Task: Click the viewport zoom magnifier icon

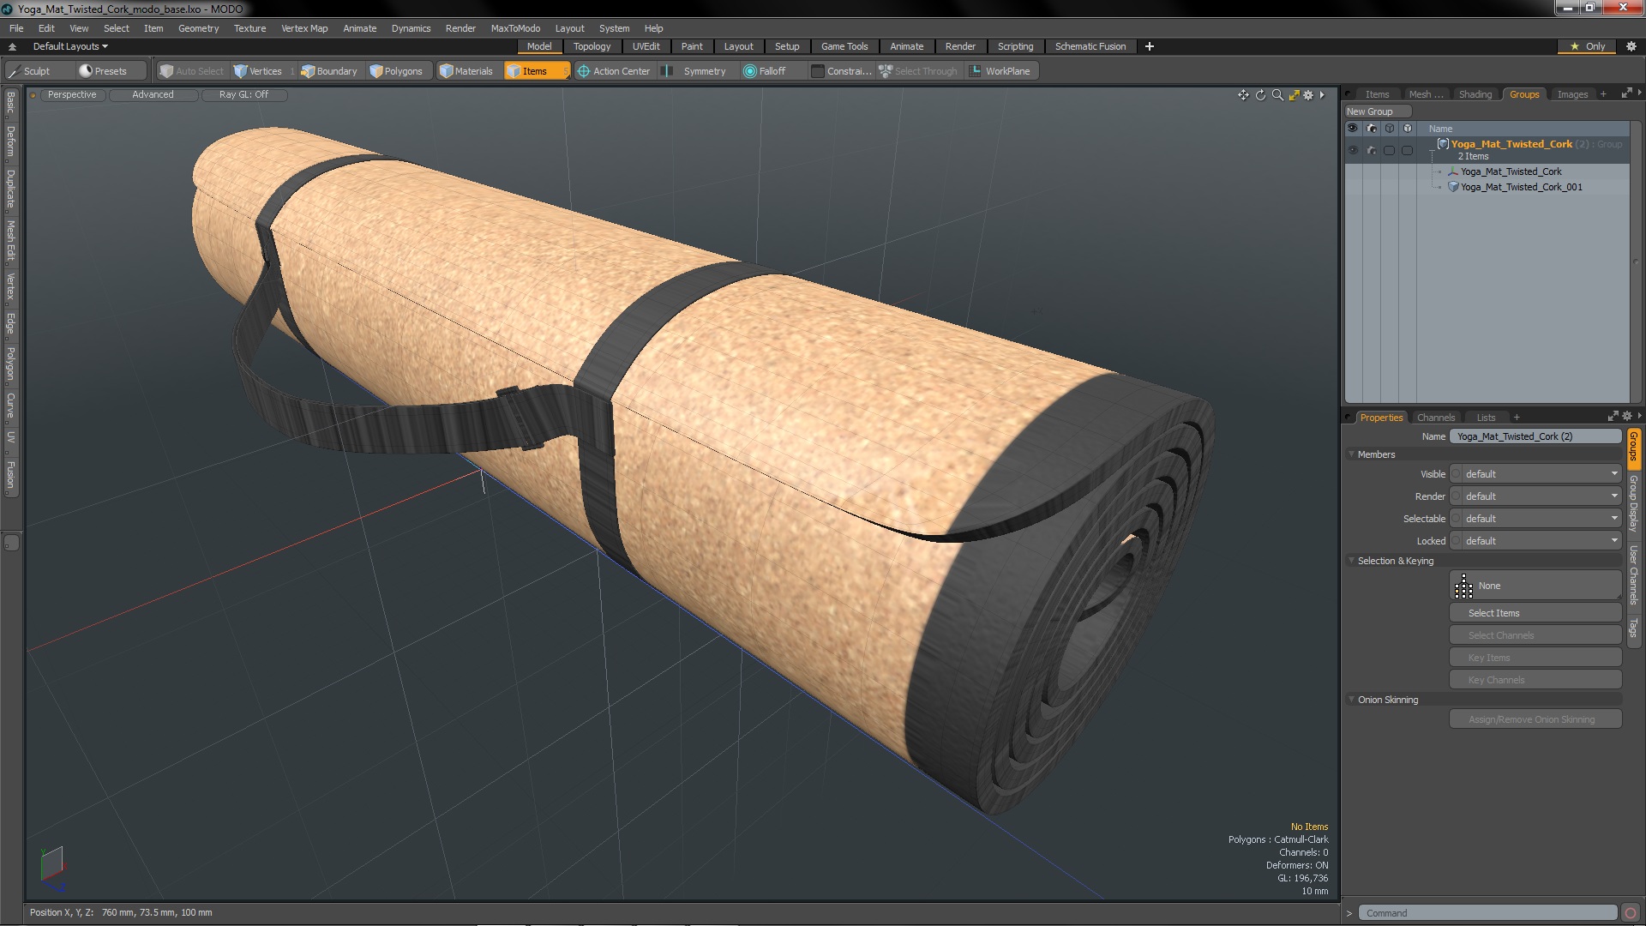Action: [1277, 95]
